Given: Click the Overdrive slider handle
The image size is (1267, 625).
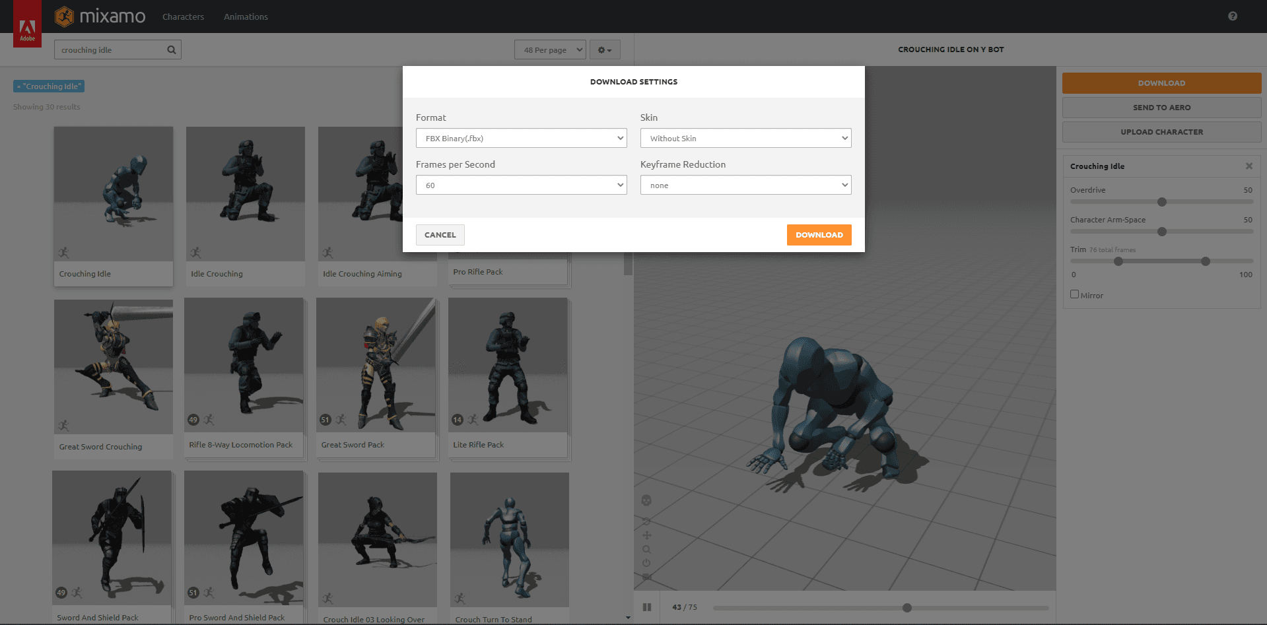Looking at the screenshot, I should (x=1162, y=202).
